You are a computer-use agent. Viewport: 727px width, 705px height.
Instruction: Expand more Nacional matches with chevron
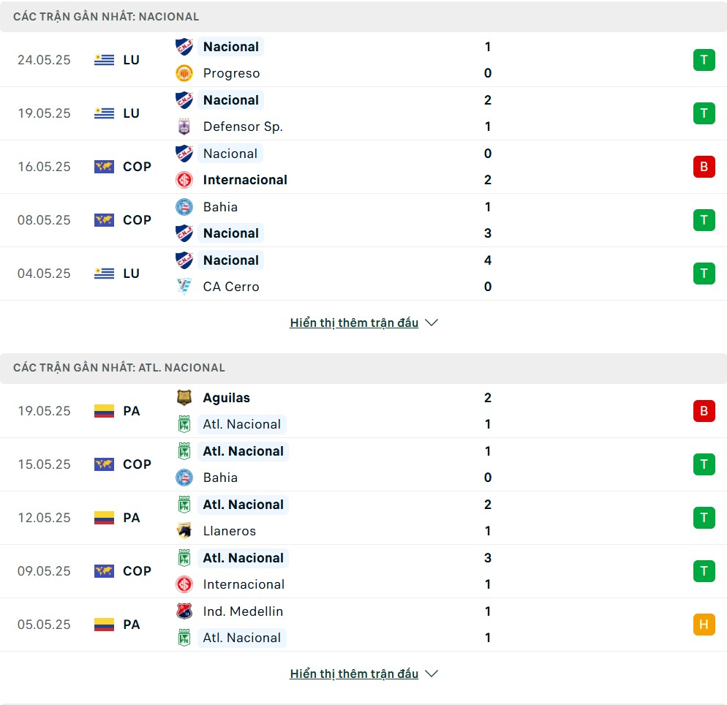tap(432, 323)
